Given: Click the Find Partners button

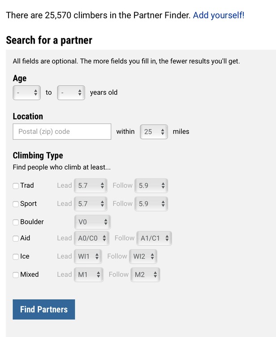Looking at the screenshot, I should pyautogui.click(x=44, y=310).
